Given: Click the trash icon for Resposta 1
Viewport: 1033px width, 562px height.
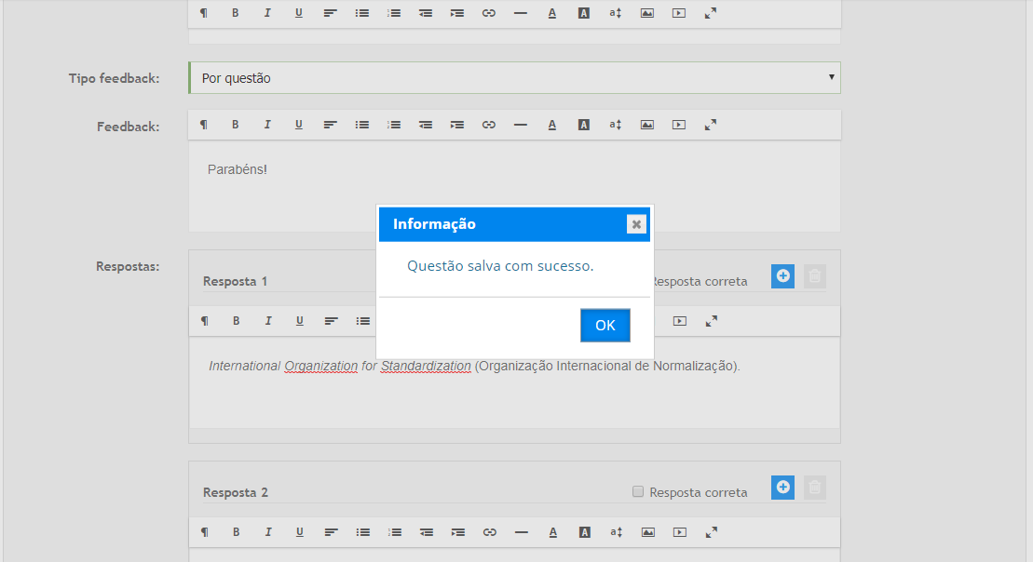Looking at the screenshot, I should [814, 275].
